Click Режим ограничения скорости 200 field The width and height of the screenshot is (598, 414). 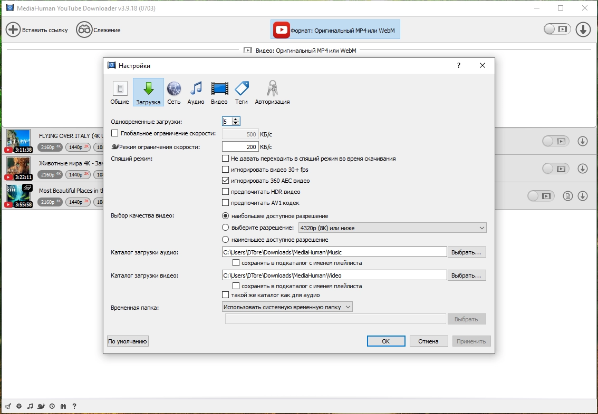(x=240, y=146)
